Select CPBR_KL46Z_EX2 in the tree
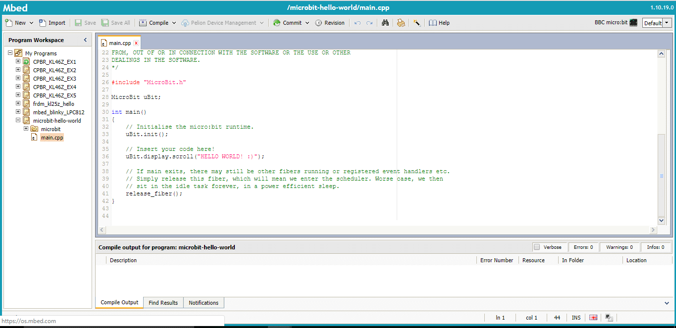This screenshot has height=328, width=676. 54,70
